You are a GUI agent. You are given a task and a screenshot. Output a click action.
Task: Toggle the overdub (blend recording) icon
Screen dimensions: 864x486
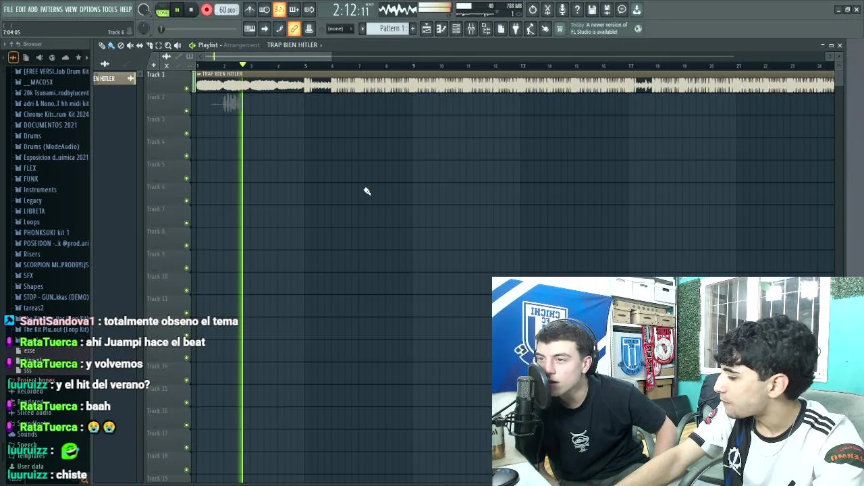(294, 9)
